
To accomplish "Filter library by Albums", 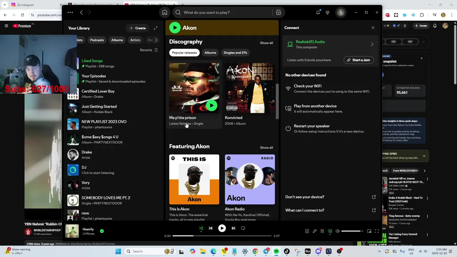I will pyautogui.click(x=117, y=40).
